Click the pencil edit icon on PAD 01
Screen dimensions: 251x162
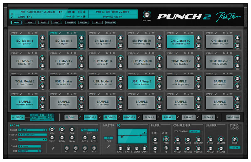click(21, 33)
